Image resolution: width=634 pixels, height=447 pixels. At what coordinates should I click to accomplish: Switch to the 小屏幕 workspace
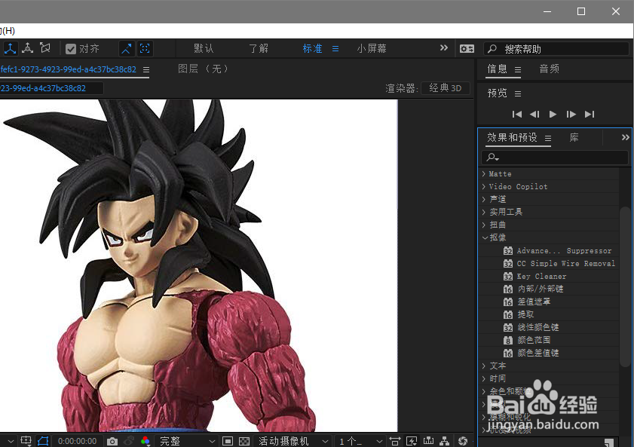coord(372,48)
